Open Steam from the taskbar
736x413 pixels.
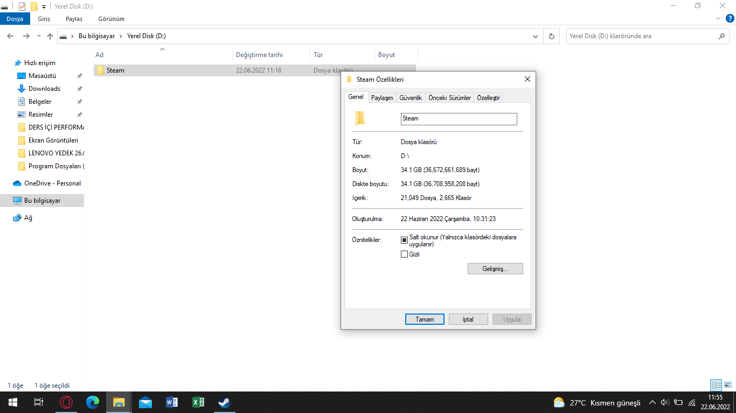pos(224,402)
